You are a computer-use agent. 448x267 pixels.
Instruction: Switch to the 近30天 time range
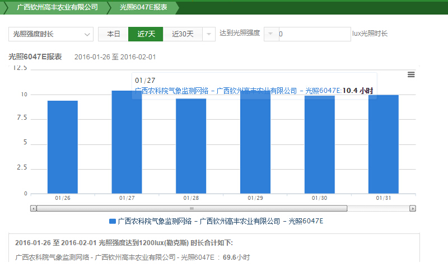point(183,34)
